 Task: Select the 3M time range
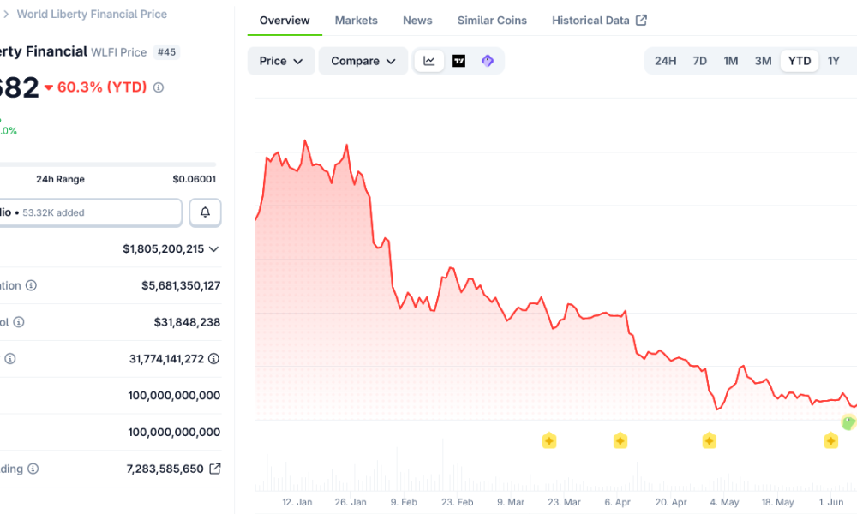[x=763, y=61]
